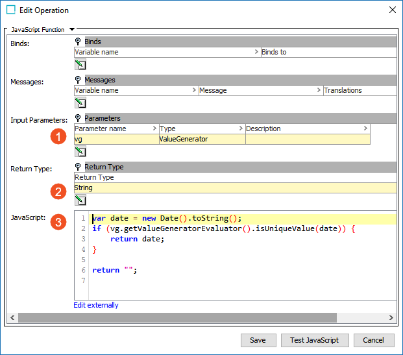Click the pin icon beside the Binds header
The width and height of the screenshot is (403, 355).
click(x=79, y=42)
